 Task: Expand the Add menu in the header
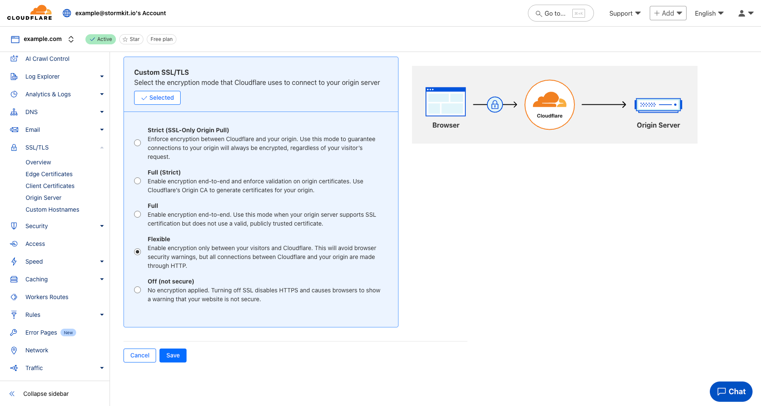668,13
